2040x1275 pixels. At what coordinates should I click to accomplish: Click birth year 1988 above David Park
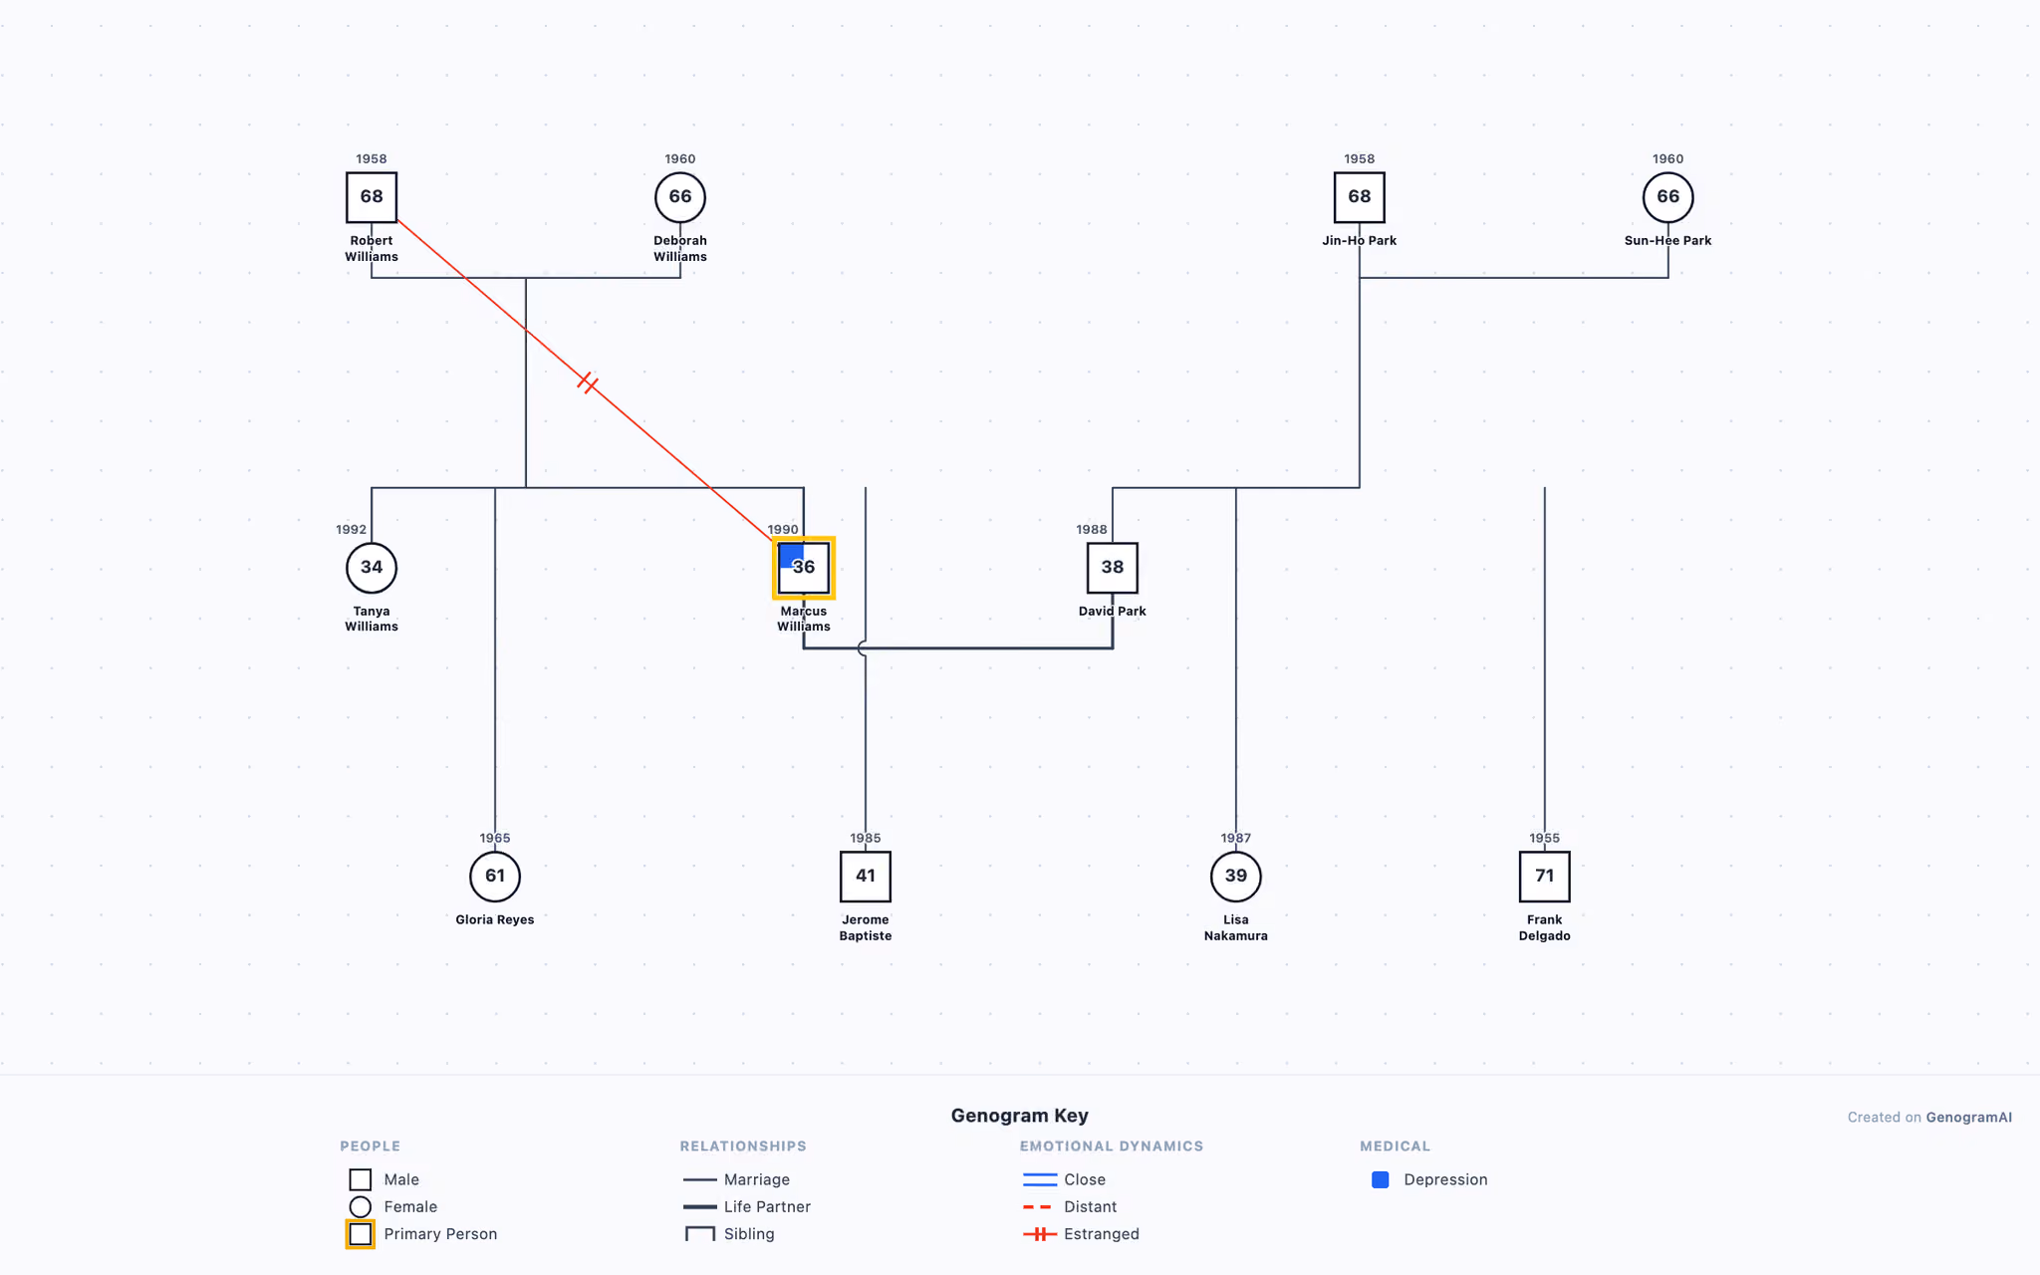click(x=1092, y=530)
